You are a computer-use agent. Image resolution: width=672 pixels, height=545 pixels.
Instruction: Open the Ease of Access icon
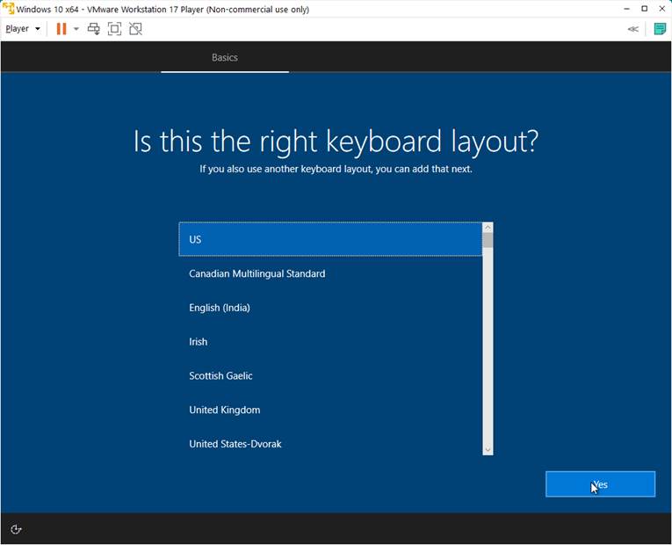[16, 529]
